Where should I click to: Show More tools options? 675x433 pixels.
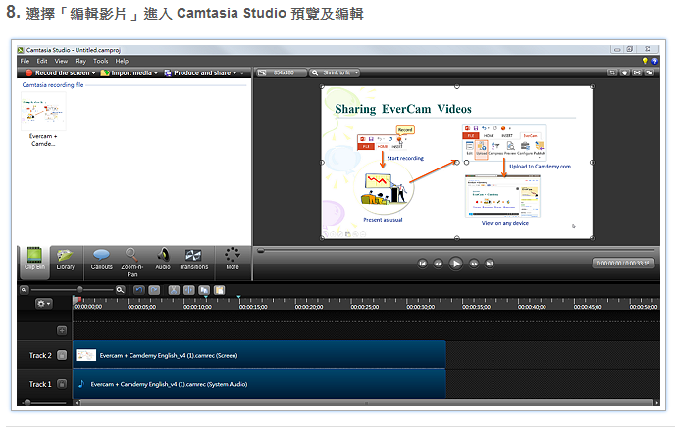point(232,258)
